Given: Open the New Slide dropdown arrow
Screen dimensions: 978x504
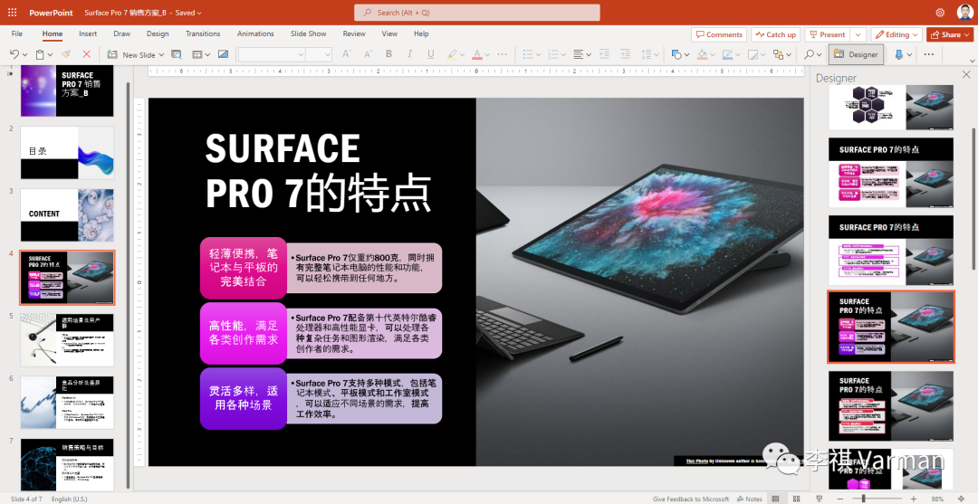Looking at the screenshot, I should [x=161, y=55].
